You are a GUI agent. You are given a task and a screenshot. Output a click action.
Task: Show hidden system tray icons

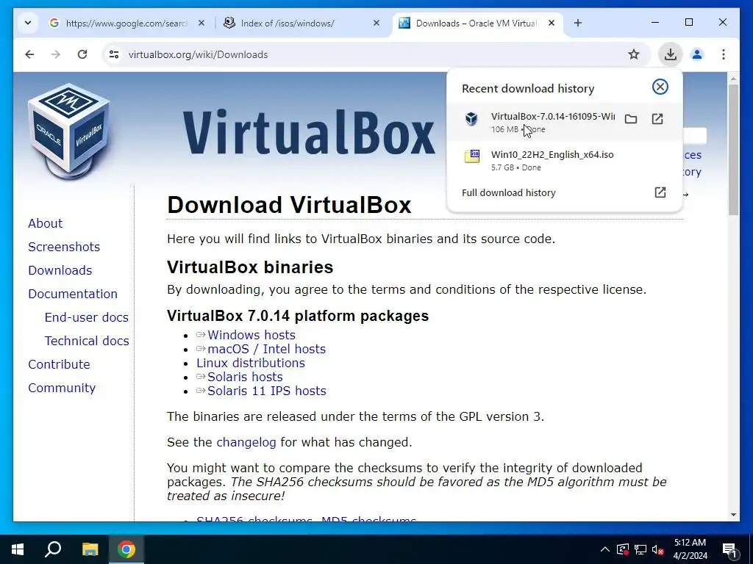pyautogui.click(x=605, y=549)
